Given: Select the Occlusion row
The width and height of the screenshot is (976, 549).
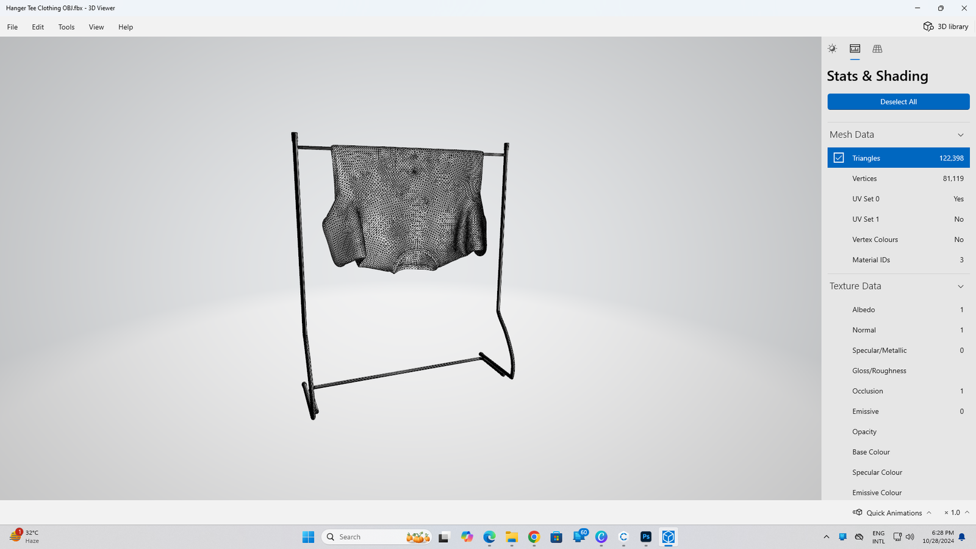Looking at the screenshot, I should click(x=899, y=391).
